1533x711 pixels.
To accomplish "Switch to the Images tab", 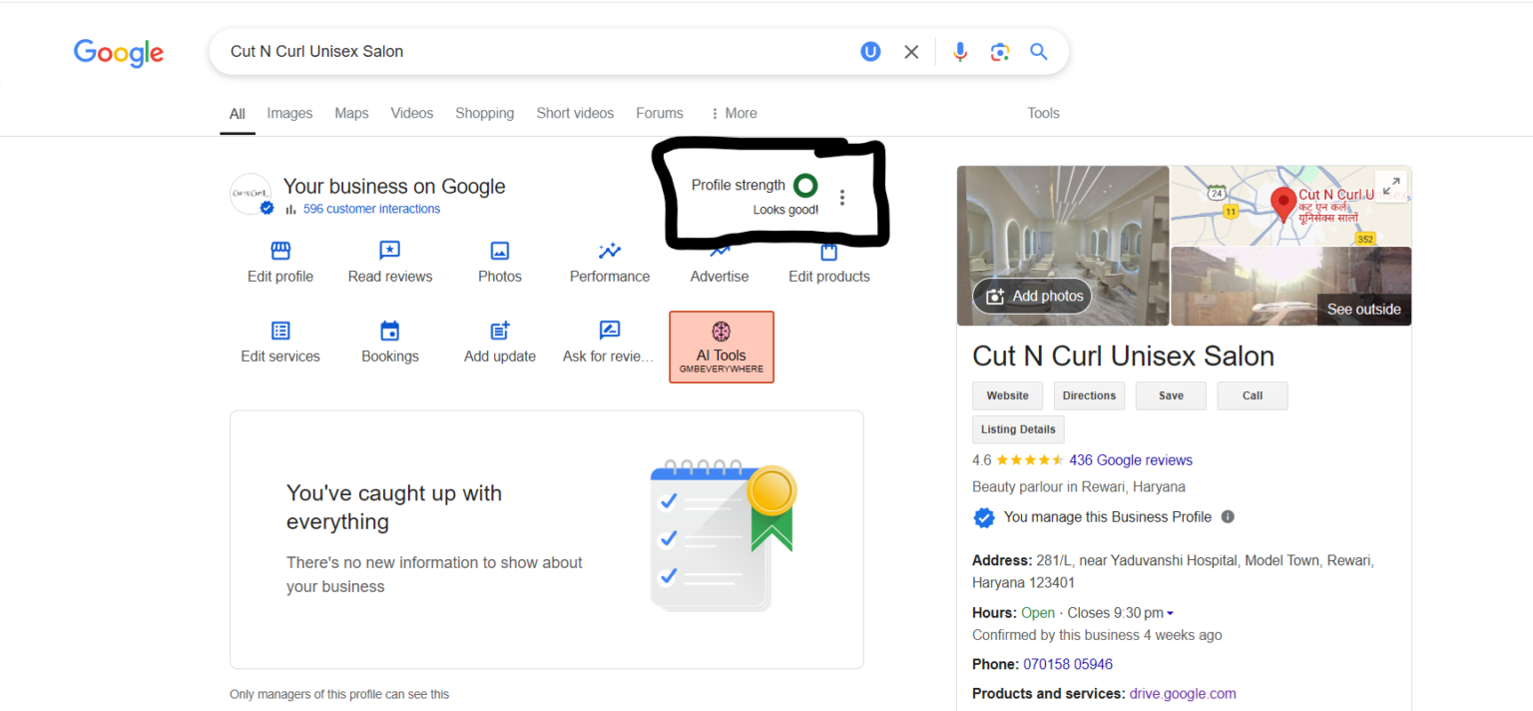I will tap(289, 113).
